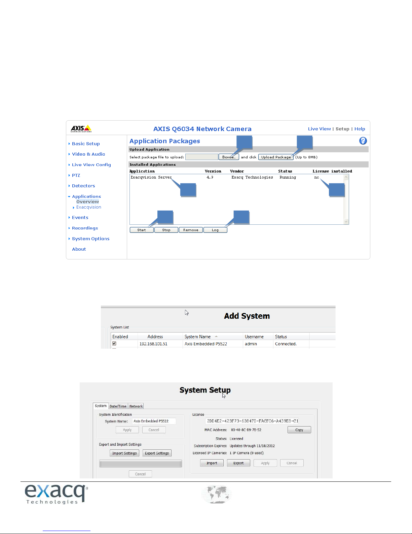This screenshot has width=412, height=534.
Task: Expand the Exacqvision submenu arrow
Action: pos(74,208)
